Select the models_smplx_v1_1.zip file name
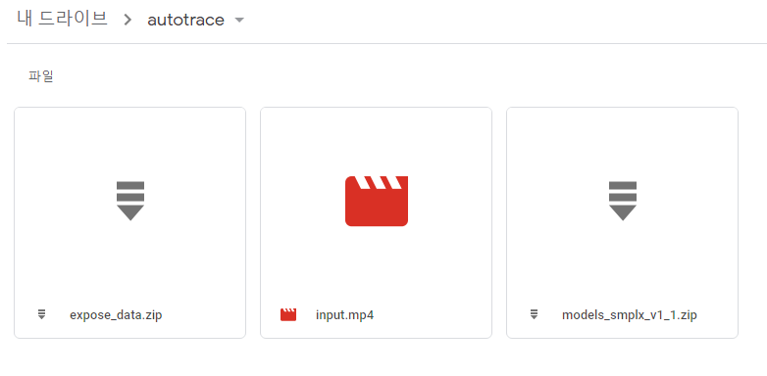767x376 pixels. coord(630,315)
